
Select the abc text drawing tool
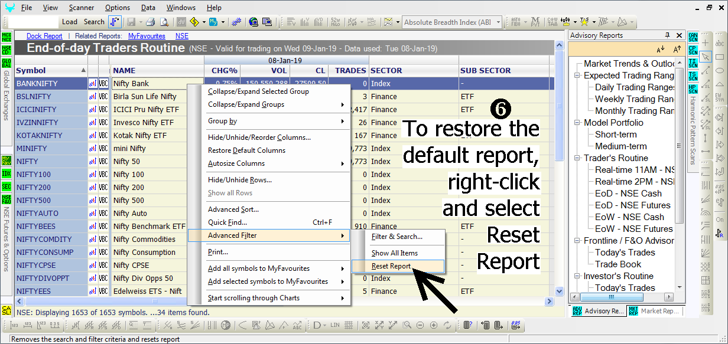click(x=720, y=44)
